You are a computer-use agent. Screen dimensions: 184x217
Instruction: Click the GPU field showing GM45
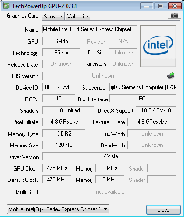[x=61, y=41]
